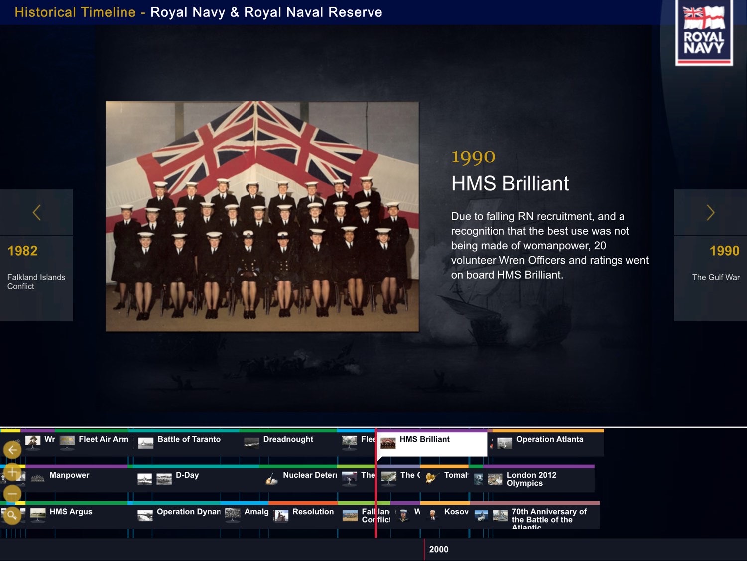Viewport: 747px width, 561px height.
Task: Select the Dreadnought timeline entry
Action: tap(288, 440)
